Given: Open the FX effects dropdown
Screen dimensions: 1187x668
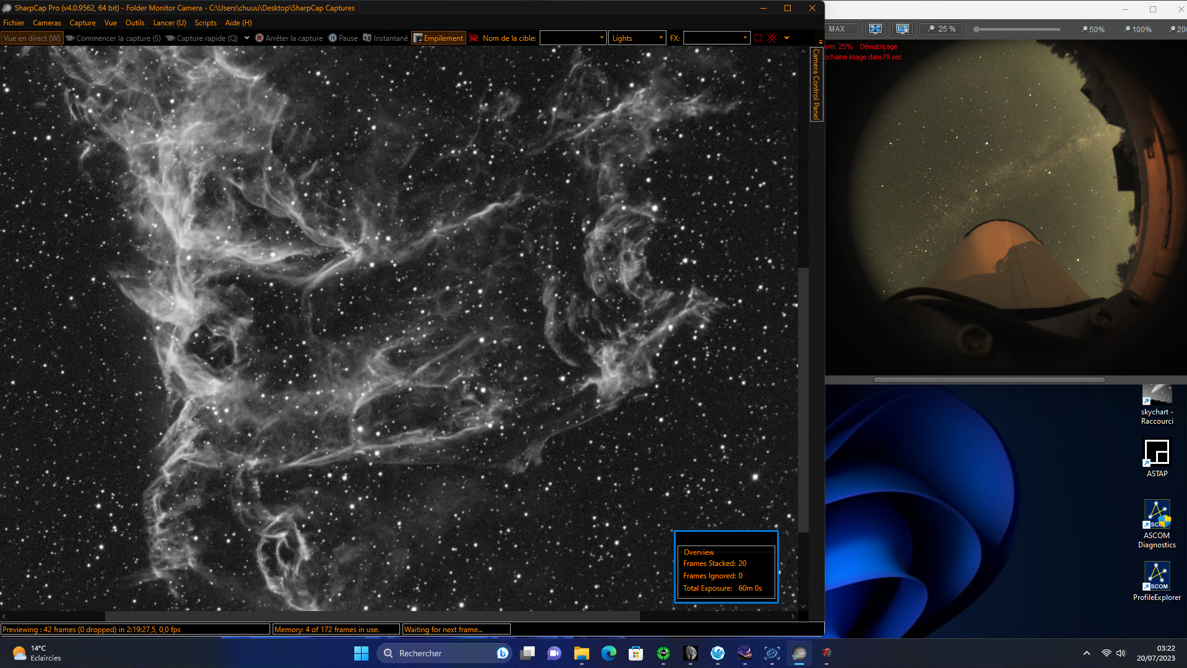Looking at the screenshot, I should tap(717, 38).
